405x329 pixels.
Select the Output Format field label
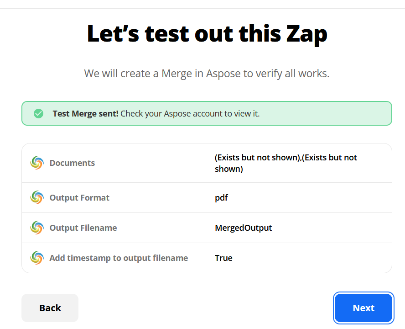[x=79, y=198]
